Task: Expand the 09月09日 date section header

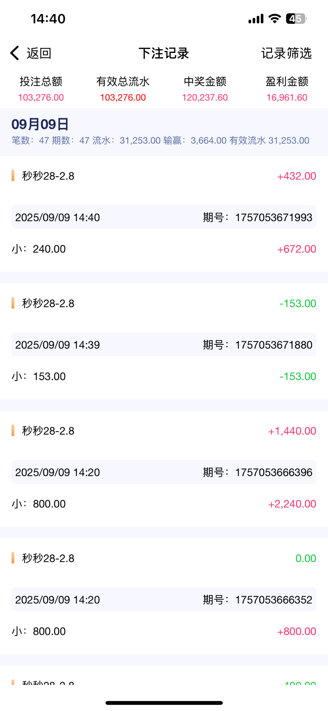Action: [164, 132]
